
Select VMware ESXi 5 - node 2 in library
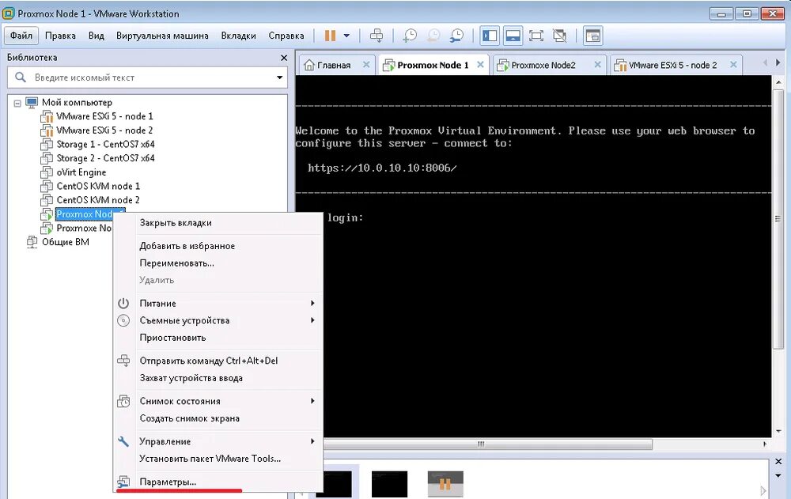[x=104, y=130]
